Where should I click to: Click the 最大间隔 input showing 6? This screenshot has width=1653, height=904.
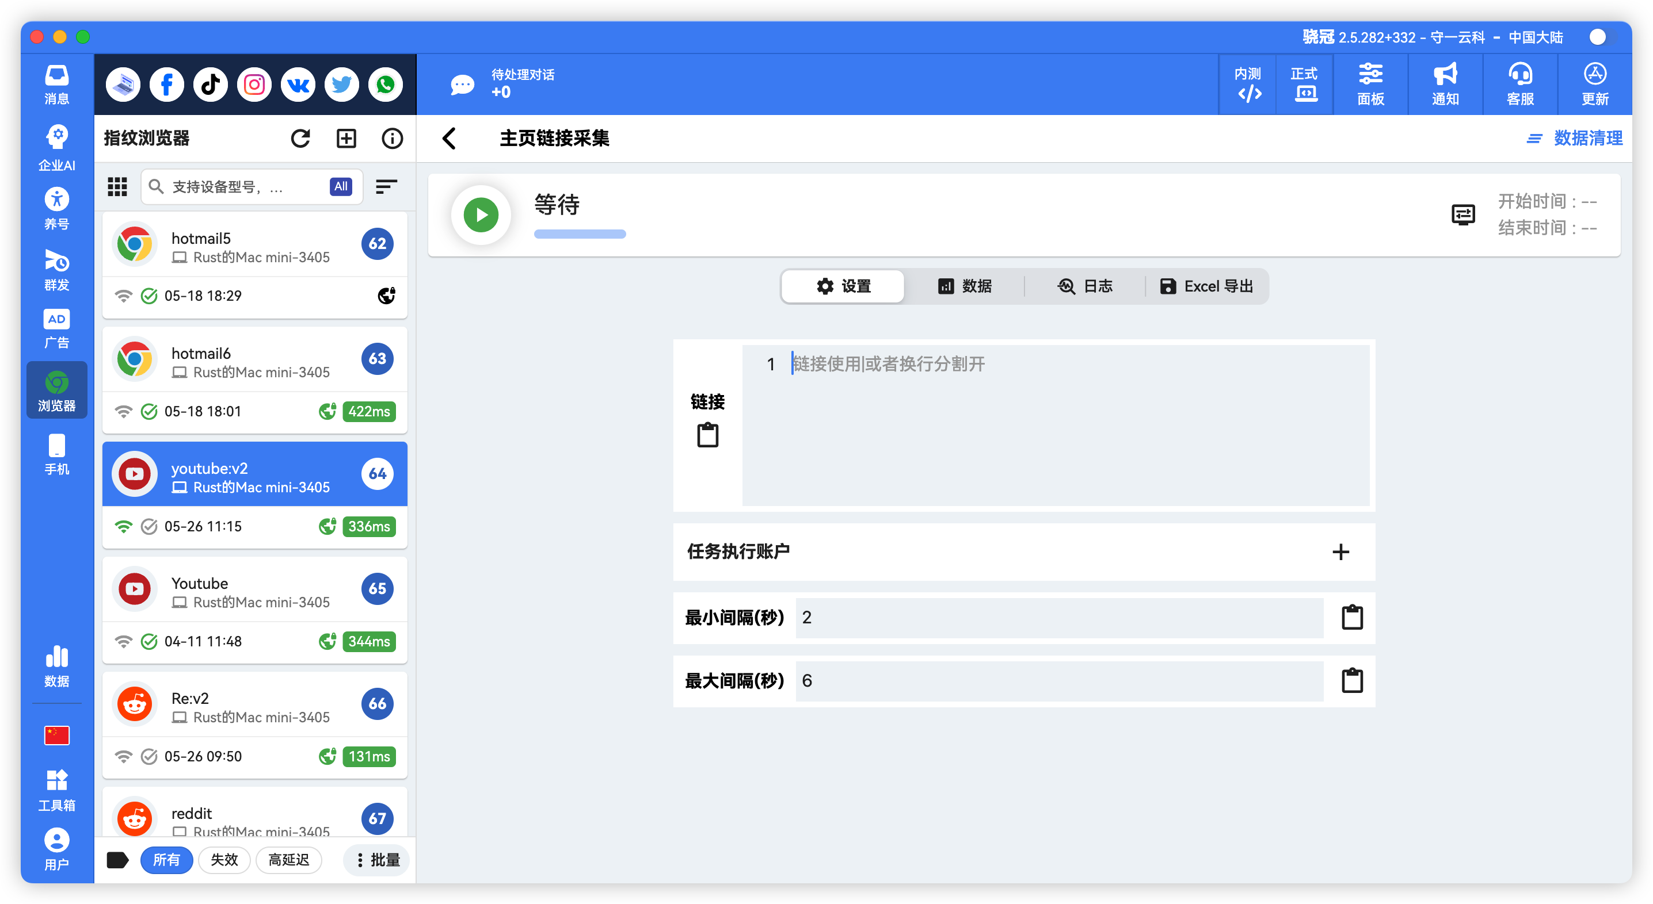tap(1059, 681)
